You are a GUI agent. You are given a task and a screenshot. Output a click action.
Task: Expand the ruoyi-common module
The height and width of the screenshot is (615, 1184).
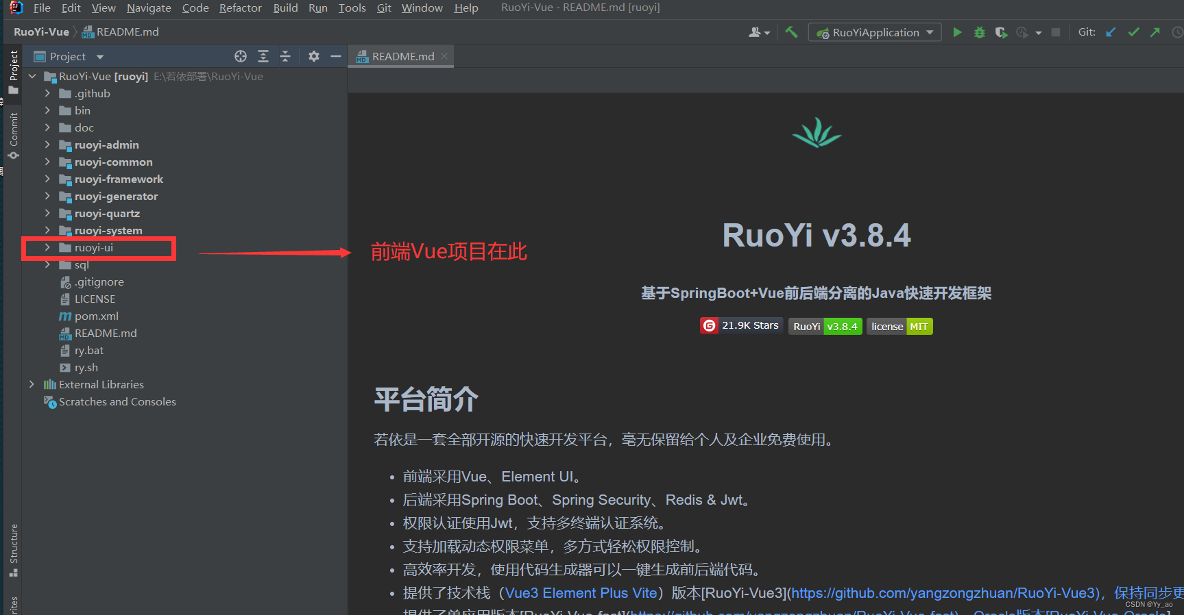[47, 162]
